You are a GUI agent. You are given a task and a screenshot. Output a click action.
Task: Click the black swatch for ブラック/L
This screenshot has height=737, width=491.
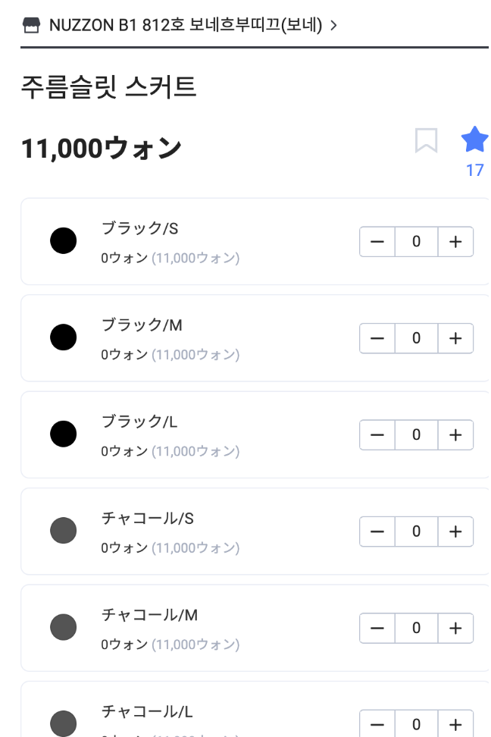[64, 434]
